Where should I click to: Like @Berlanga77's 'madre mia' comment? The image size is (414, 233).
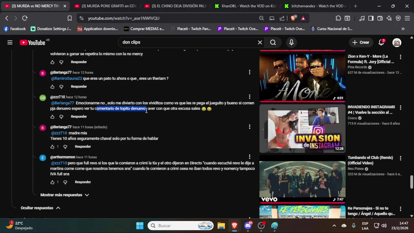click(52, 147)
